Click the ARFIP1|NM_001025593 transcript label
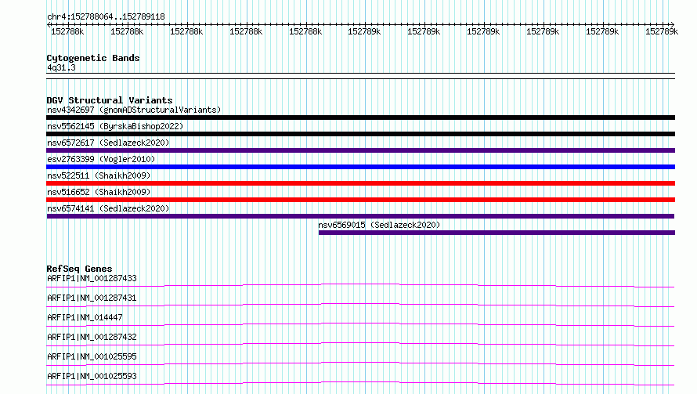The height and width of the screenshot is (394, 697). 92,376
